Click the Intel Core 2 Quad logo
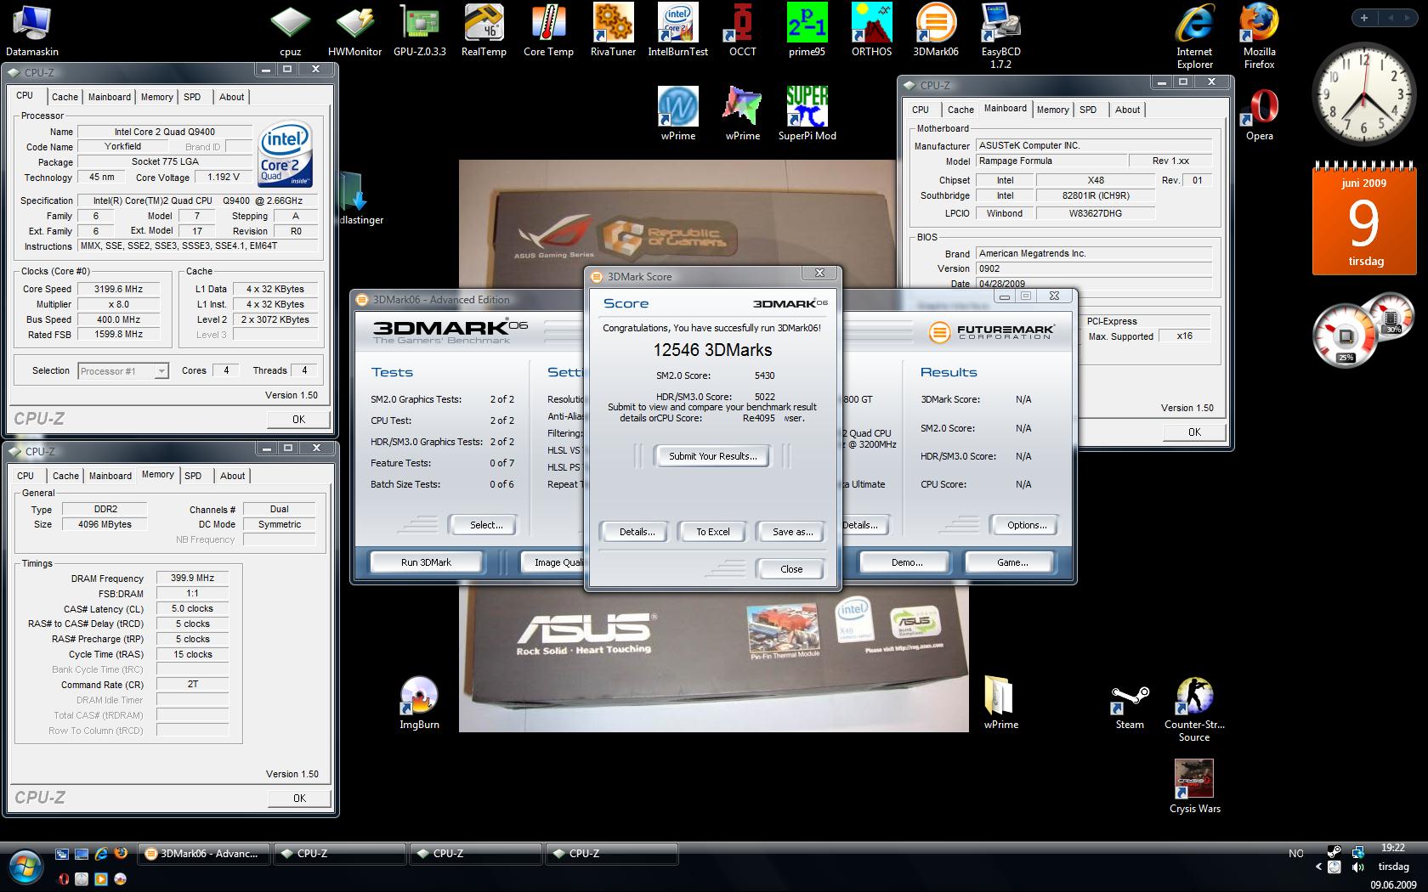This screenshot has width=1428, height=892. click(x=285, y=155)
